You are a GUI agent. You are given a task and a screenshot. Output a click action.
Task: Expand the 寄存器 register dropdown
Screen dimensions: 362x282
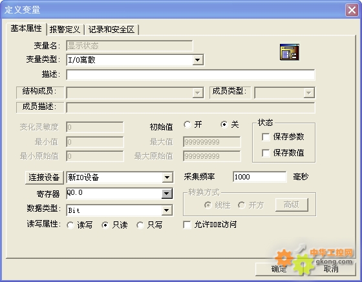167,194
